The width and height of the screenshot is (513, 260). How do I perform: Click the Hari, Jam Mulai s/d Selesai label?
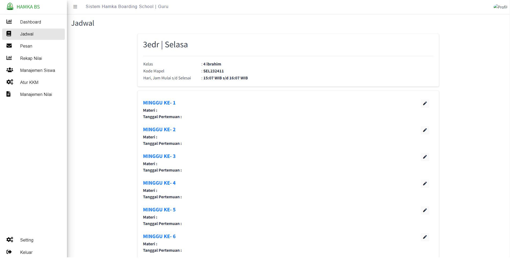point(167,78)
